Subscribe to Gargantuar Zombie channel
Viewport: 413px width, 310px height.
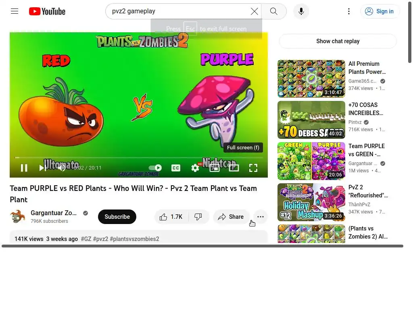pyautogui.click(x=117, y=217)
